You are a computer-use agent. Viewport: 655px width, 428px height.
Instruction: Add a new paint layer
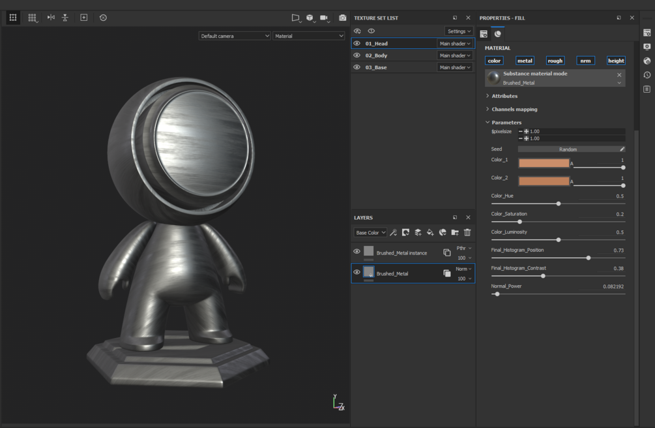point(418,233)
